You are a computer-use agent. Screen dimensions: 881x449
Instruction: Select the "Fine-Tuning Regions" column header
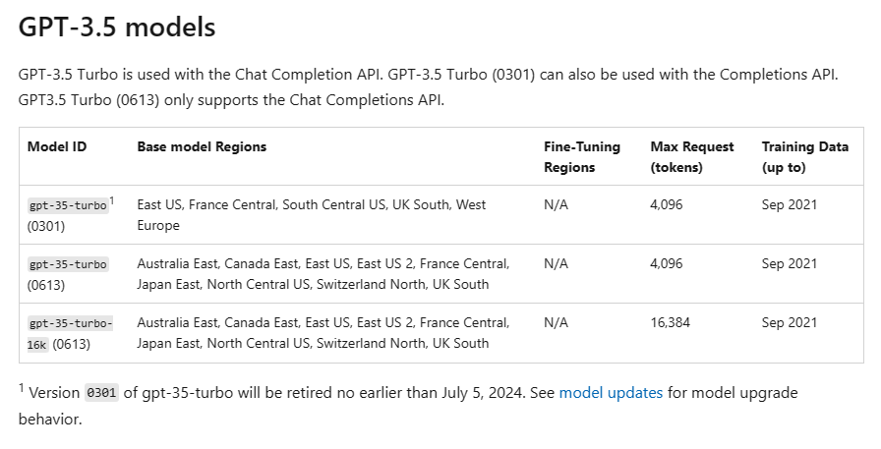click(582, 156)
